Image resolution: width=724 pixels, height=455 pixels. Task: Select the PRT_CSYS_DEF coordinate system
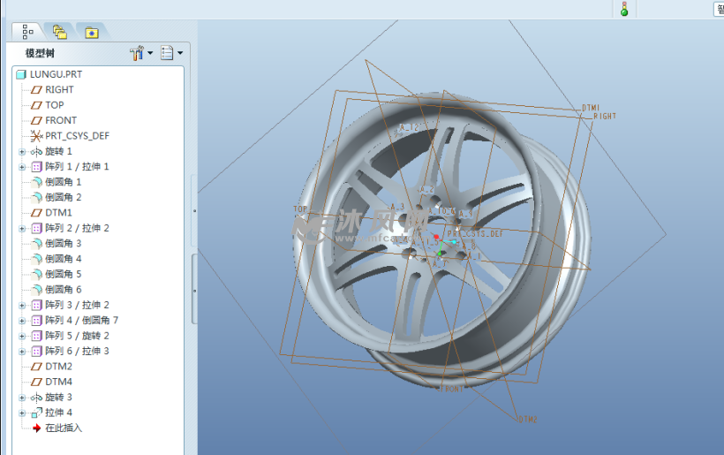pos(77,136)
